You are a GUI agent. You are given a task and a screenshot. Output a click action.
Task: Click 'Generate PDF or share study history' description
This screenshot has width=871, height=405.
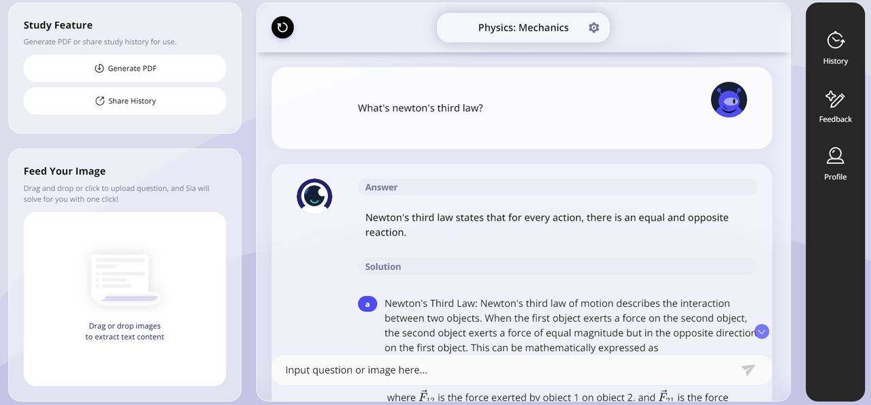coord(100,42)
